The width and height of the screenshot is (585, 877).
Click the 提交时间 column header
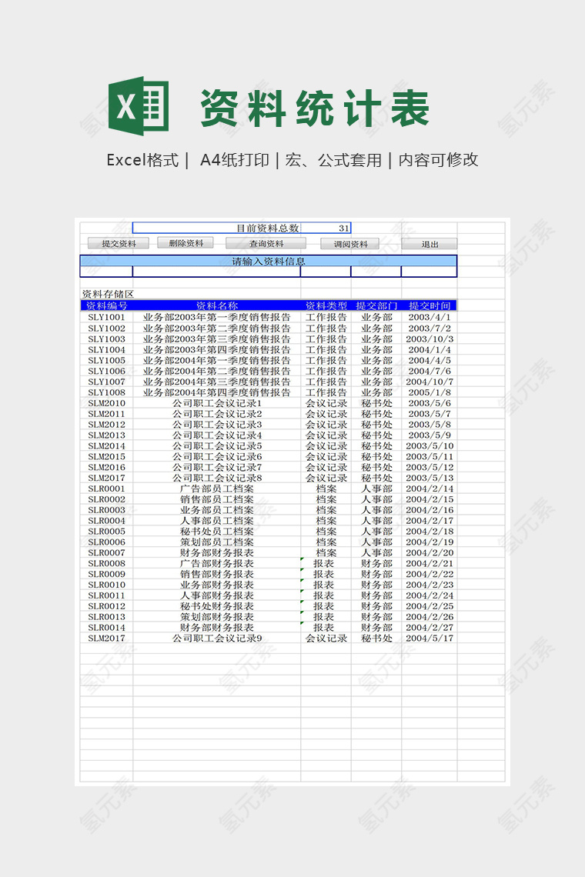click(429, 305)
